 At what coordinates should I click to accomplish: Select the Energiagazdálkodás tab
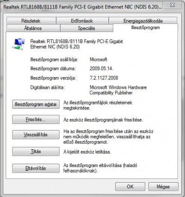tap(143, 21)
